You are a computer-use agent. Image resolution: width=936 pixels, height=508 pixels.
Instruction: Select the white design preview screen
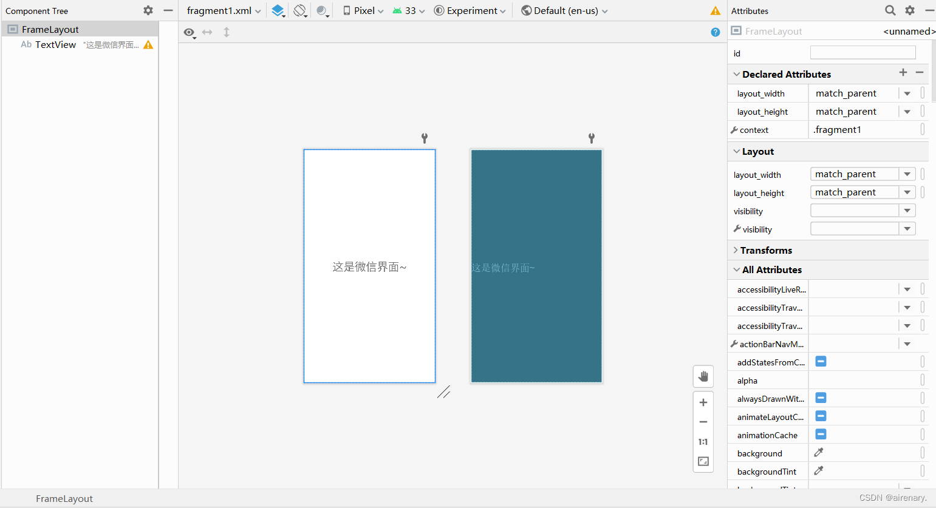(x=369, y=266)
